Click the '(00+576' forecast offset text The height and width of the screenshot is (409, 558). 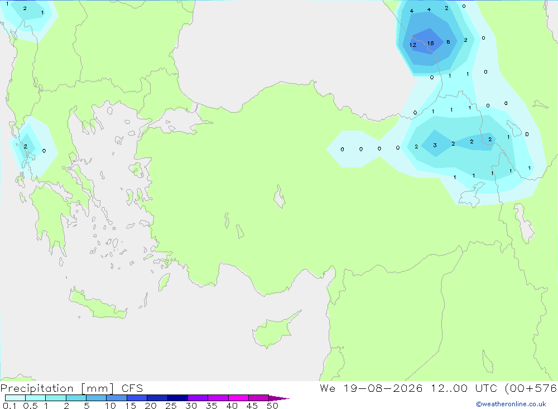pyautogui.click(x=531, y=388)
